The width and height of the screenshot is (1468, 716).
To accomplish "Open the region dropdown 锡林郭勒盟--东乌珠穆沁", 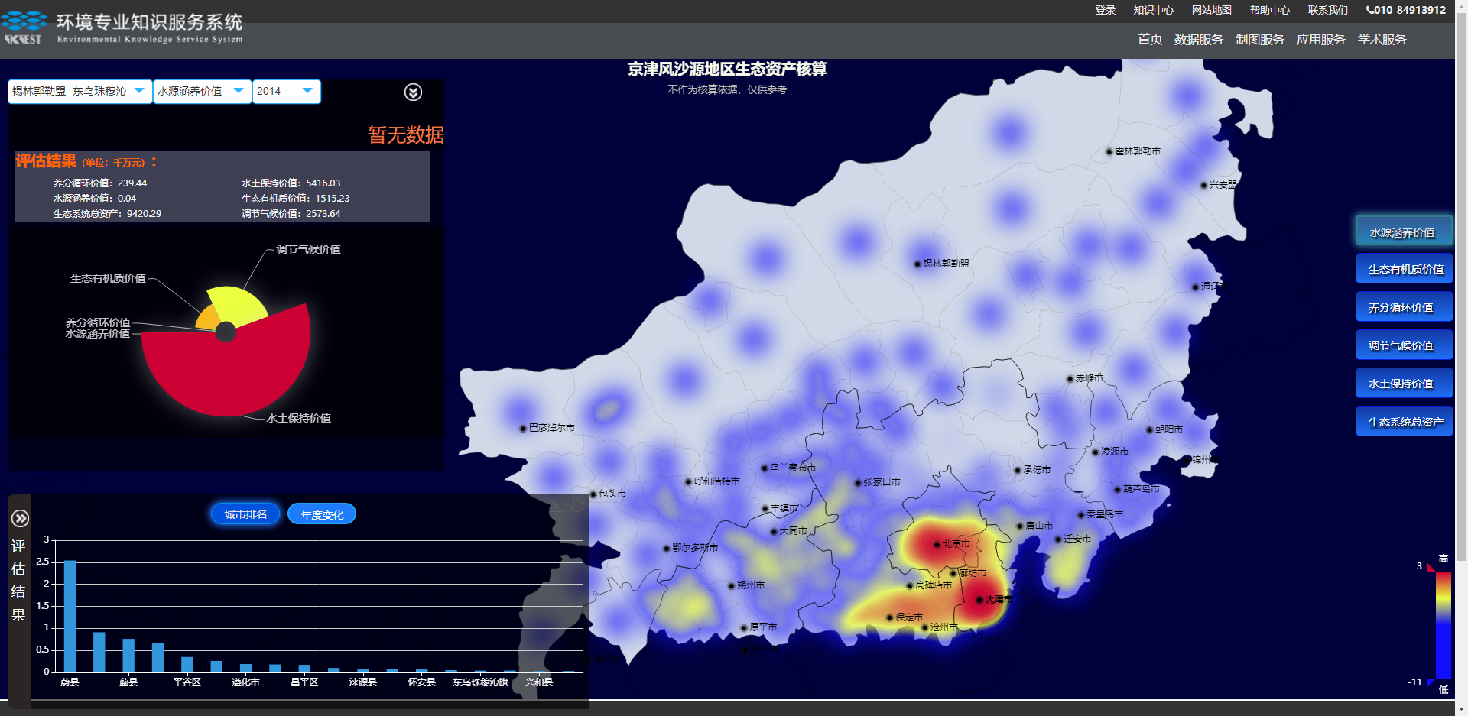I will (x=80, y=92).
